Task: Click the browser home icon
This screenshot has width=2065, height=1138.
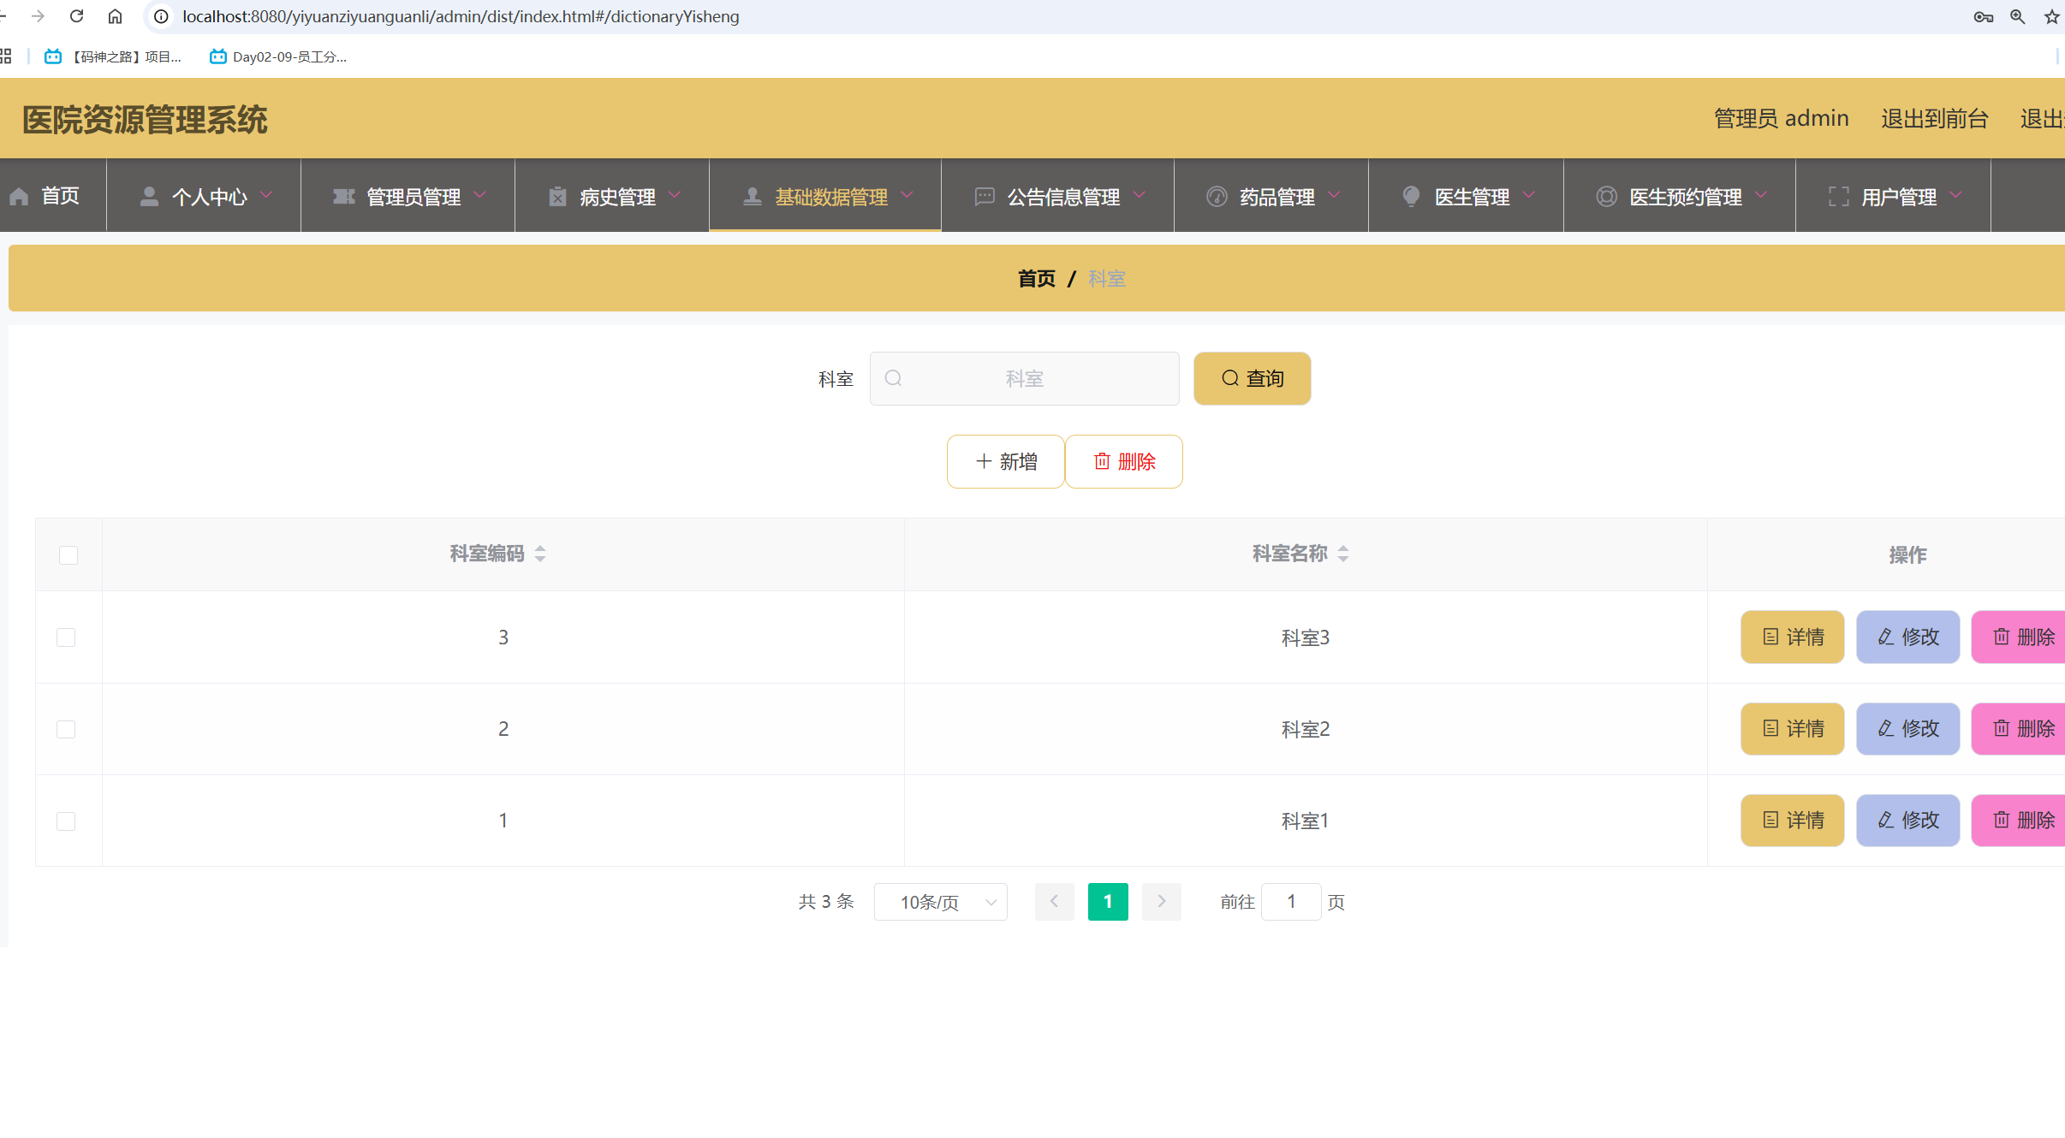Action: tap(115, 16)
